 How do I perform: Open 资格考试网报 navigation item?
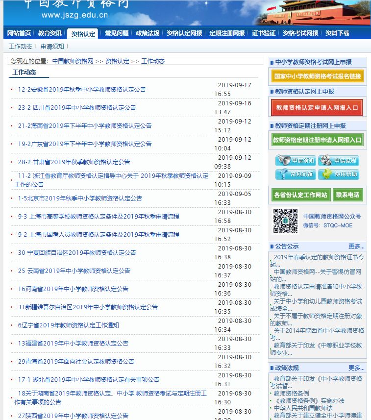click(x=300, y=33)
